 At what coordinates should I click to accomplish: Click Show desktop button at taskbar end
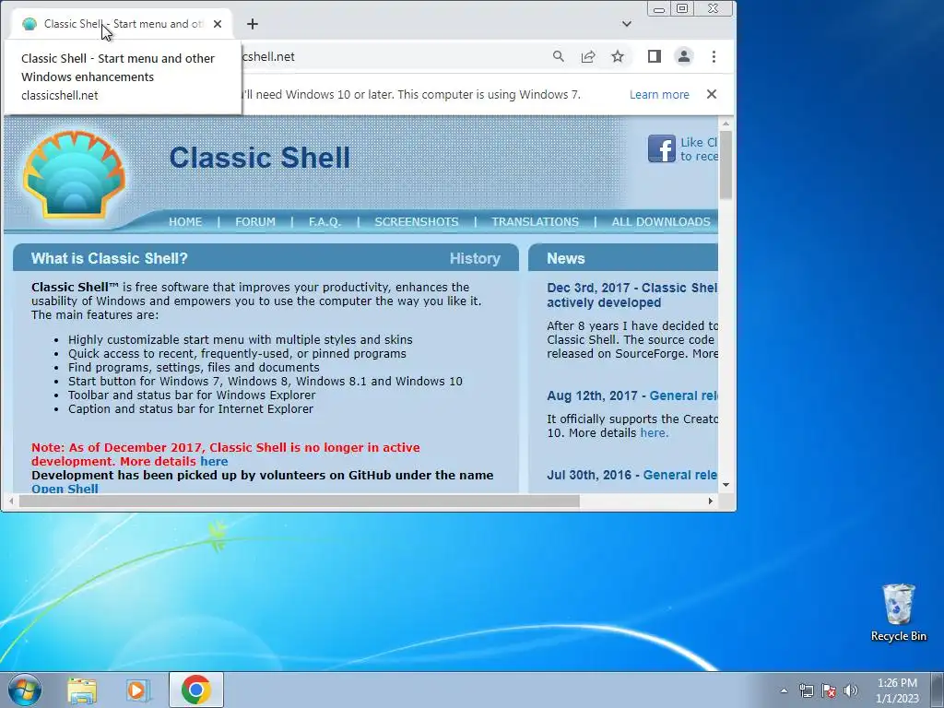[938, 690]
